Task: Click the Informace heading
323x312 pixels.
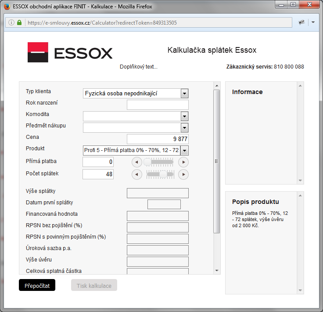Action: pyautogui.click(x=248, y=92)
